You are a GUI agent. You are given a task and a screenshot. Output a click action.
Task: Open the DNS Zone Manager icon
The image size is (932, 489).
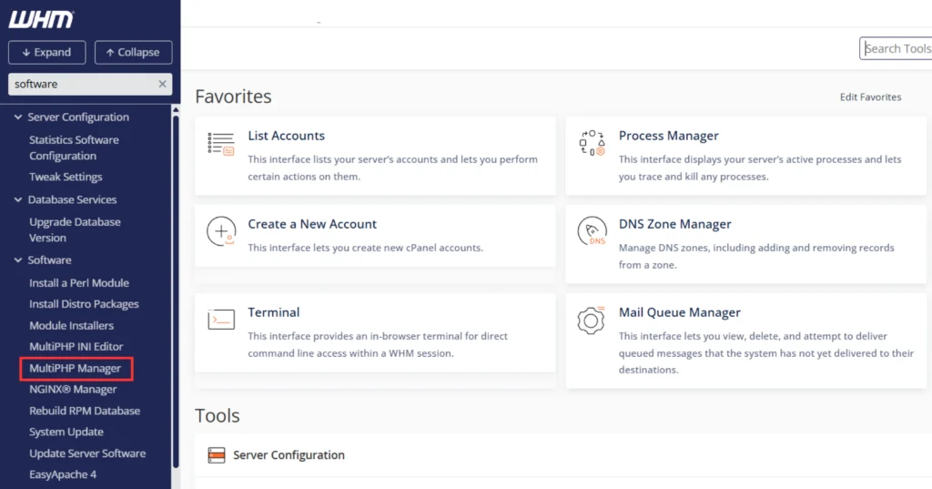tap(592, 231)
